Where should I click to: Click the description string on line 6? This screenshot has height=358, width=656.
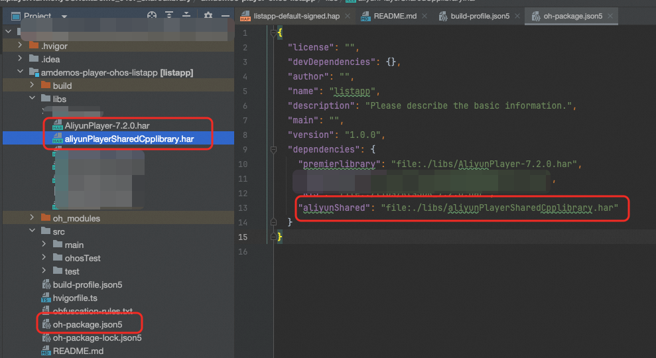468,106
